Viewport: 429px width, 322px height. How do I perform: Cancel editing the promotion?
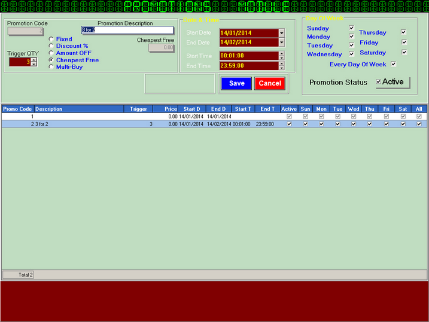point(270,83)
